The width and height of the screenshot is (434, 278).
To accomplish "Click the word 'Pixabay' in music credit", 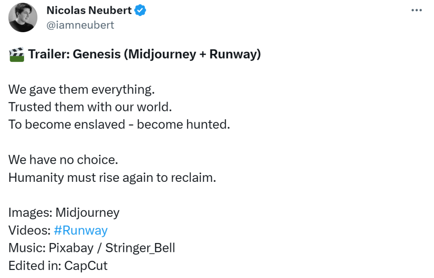I will click(71, 248).
